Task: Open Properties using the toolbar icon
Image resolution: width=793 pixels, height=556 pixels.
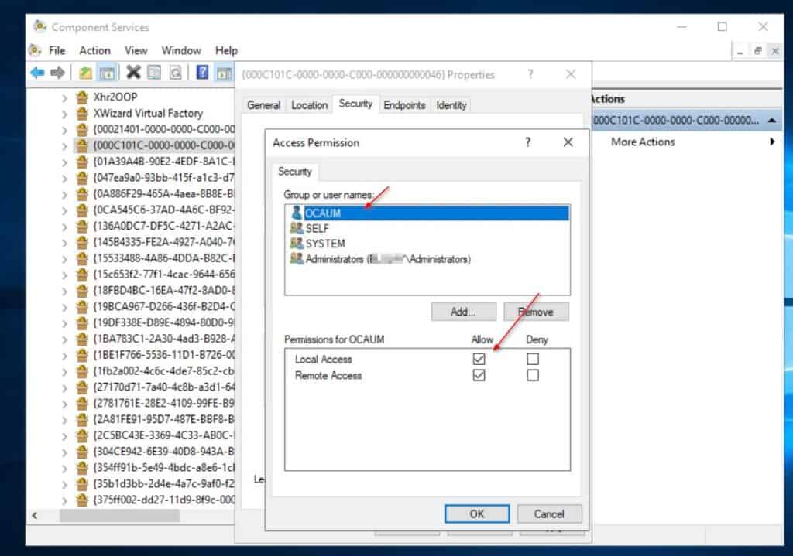Action: [x=154, y=73]
